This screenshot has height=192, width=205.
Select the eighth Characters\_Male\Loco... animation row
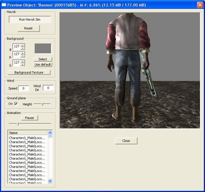(x=27, y=167)
